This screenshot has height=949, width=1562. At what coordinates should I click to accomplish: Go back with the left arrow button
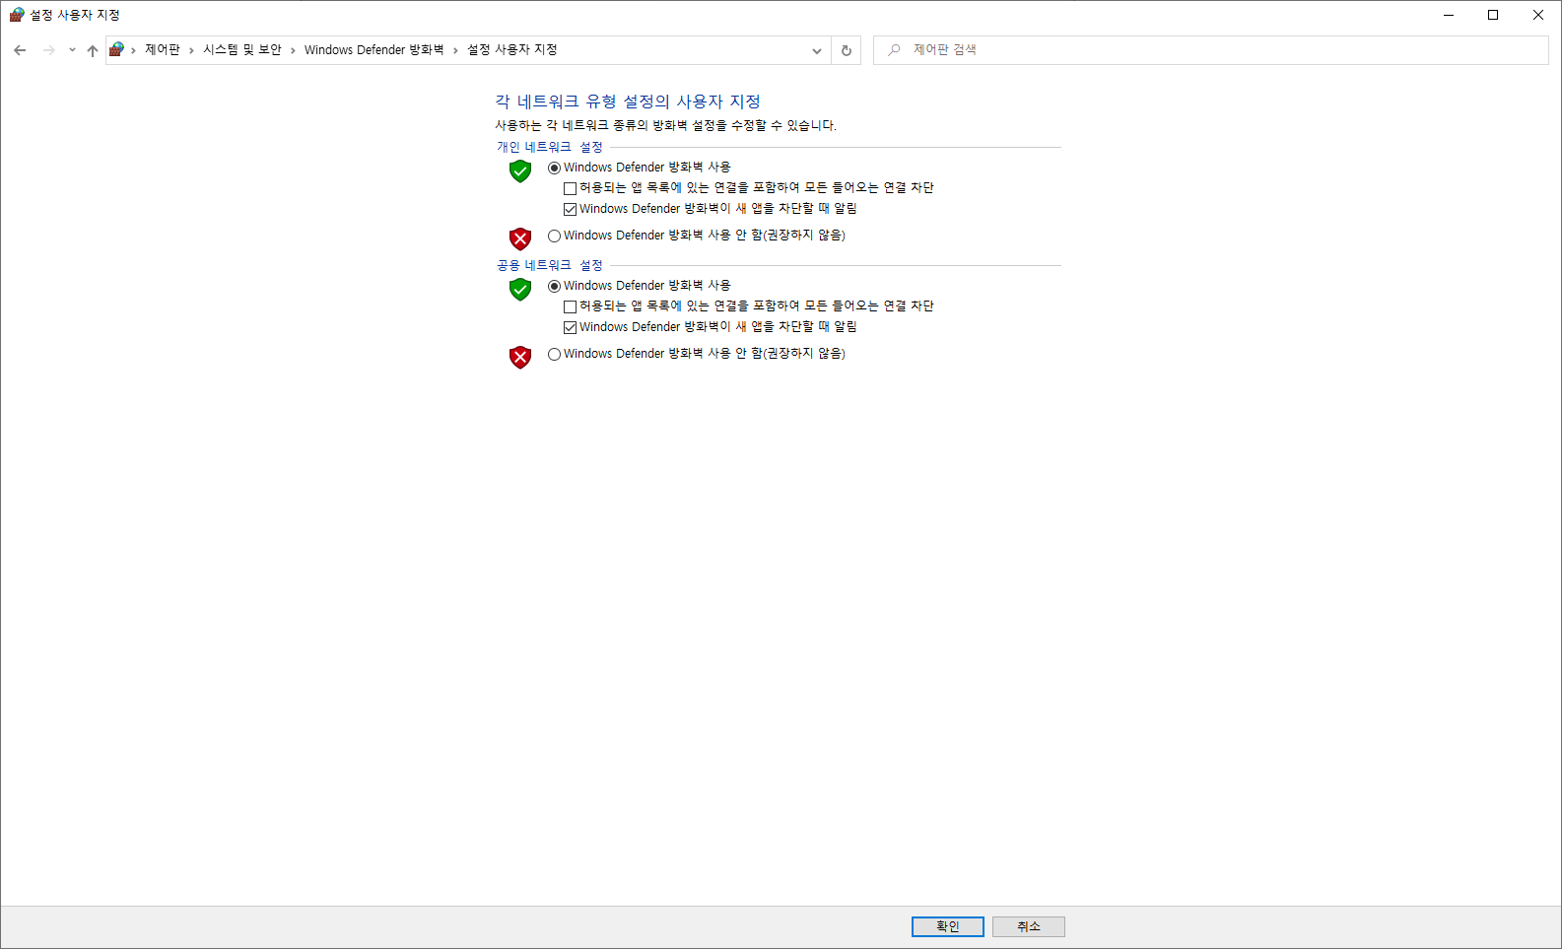(x=20, y=50)
